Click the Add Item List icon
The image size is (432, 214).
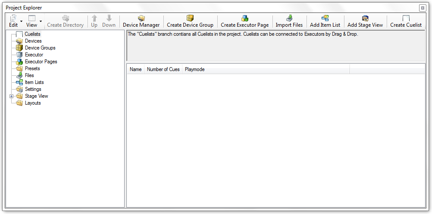click(x=325, y=18)
